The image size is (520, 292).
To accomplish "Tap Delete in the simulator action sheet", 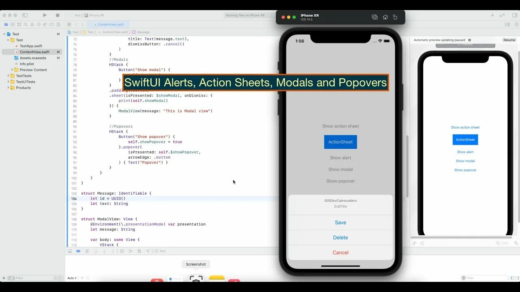I will 340,238.
